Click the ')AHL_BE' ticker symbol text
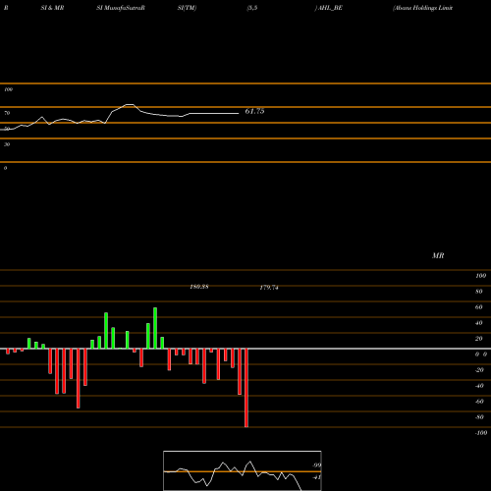Image resolution: width=491 pixels, height=491 pixels. [x=329, y=8]
